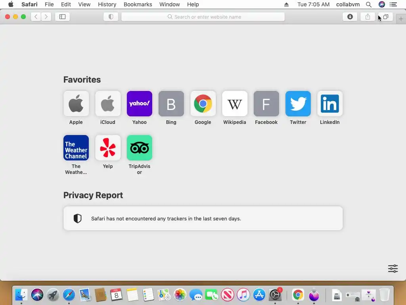This screenshot has width=406, height=305.
Task: Show the tab overview icon
Action: 385,17
